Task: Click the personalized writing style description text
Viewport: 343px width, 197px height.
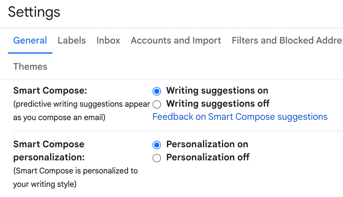Action: coord(75,177)
